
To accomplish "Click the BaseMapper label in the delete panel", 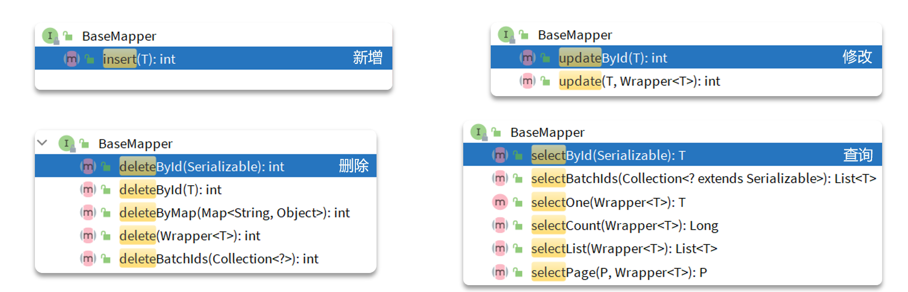I will pos(135,144).
